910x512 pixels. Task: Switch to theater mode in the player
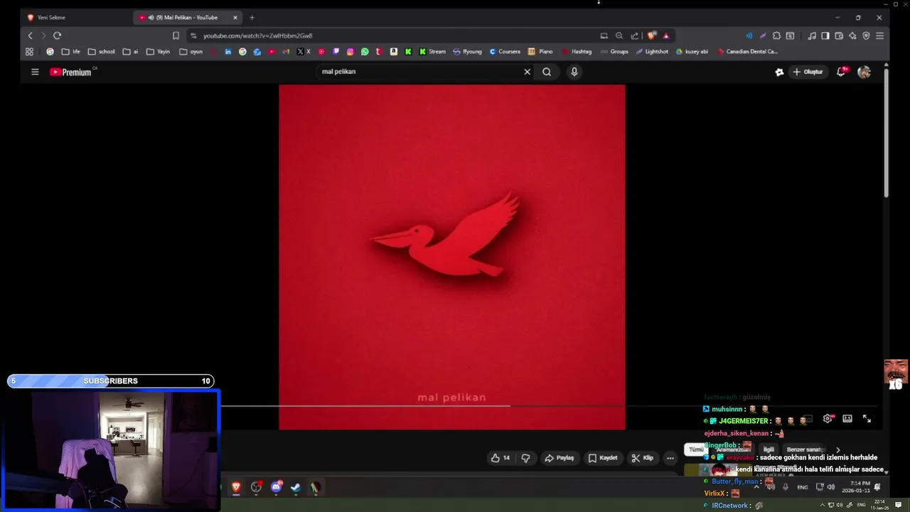tap(847, 419)
